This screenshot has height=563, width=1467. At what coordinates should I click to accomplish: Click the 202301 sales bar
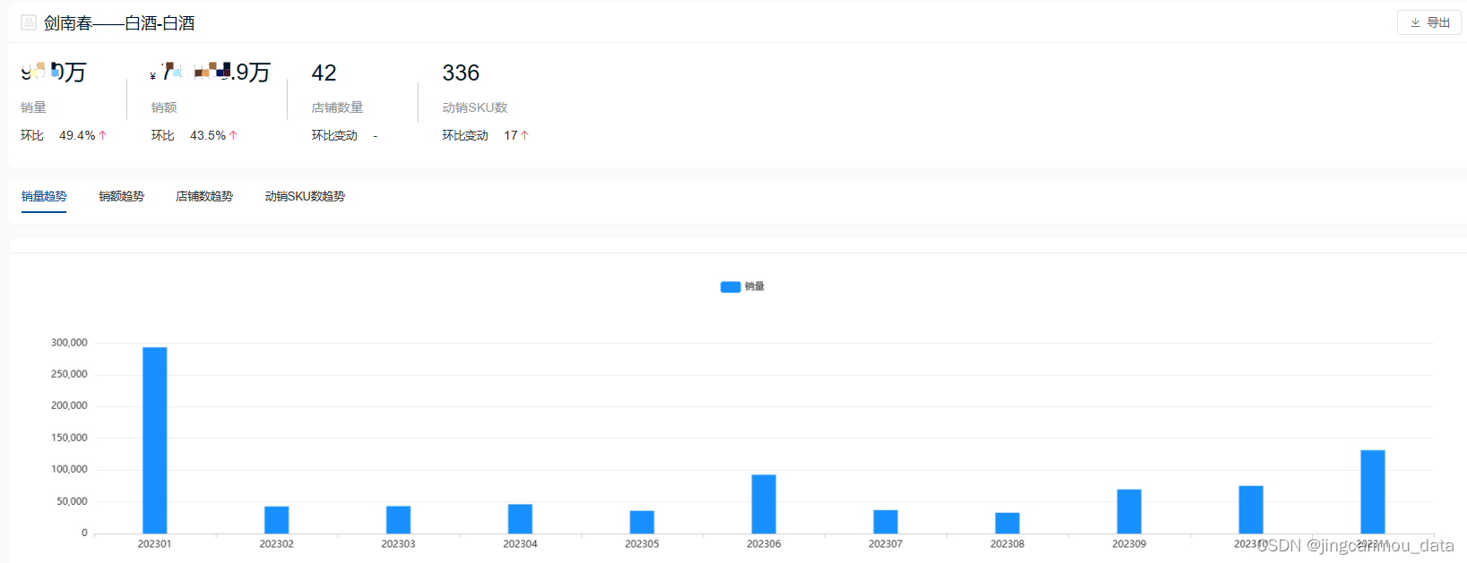tap(155, 440)
